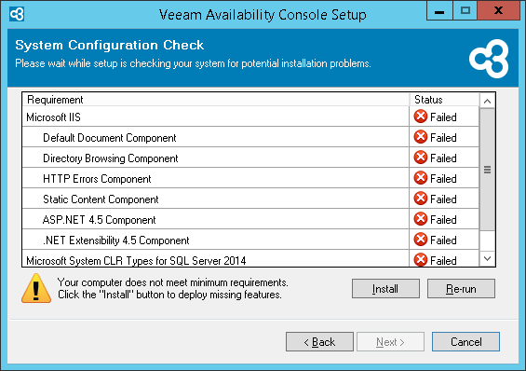This screenshot has width=526, height=371.
Task: Click the failed icon beside Static Content Component
Action: click(420, 199)
